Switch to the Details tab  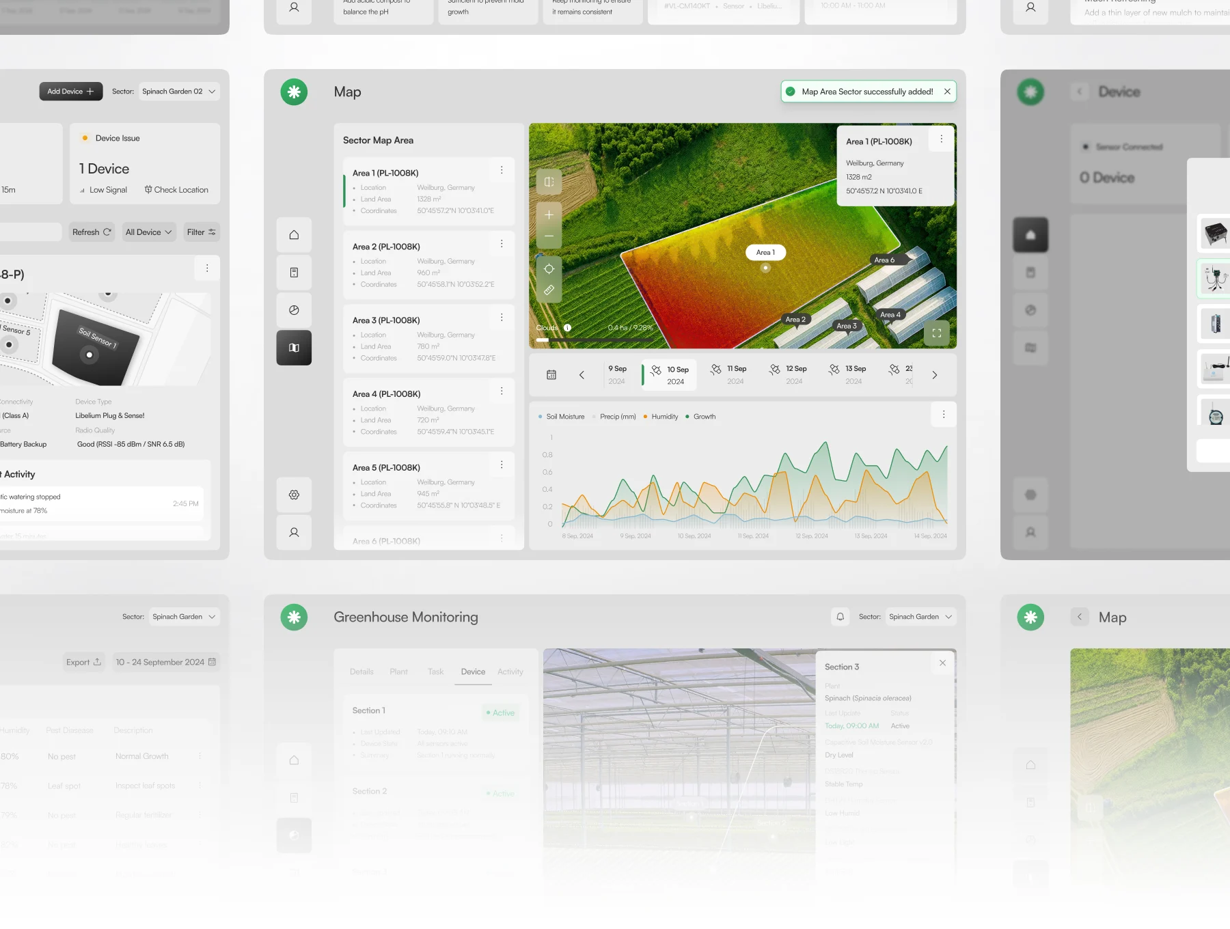tap(361, 672)
